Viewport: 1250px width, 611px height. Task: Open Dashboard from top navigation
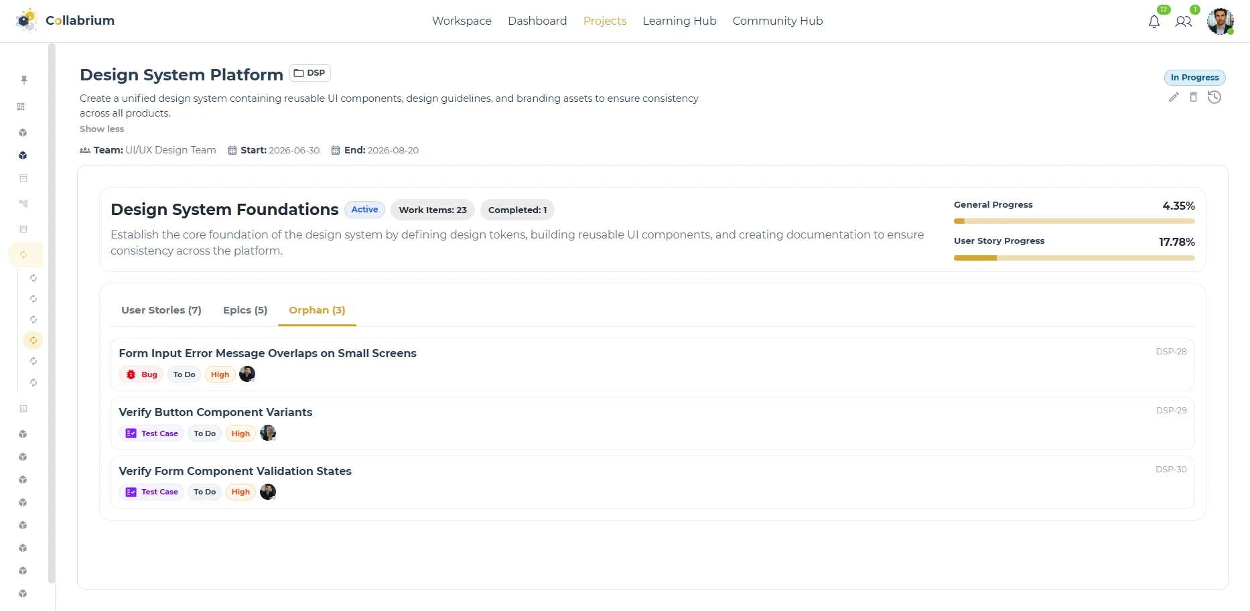(x=537, y=21)
